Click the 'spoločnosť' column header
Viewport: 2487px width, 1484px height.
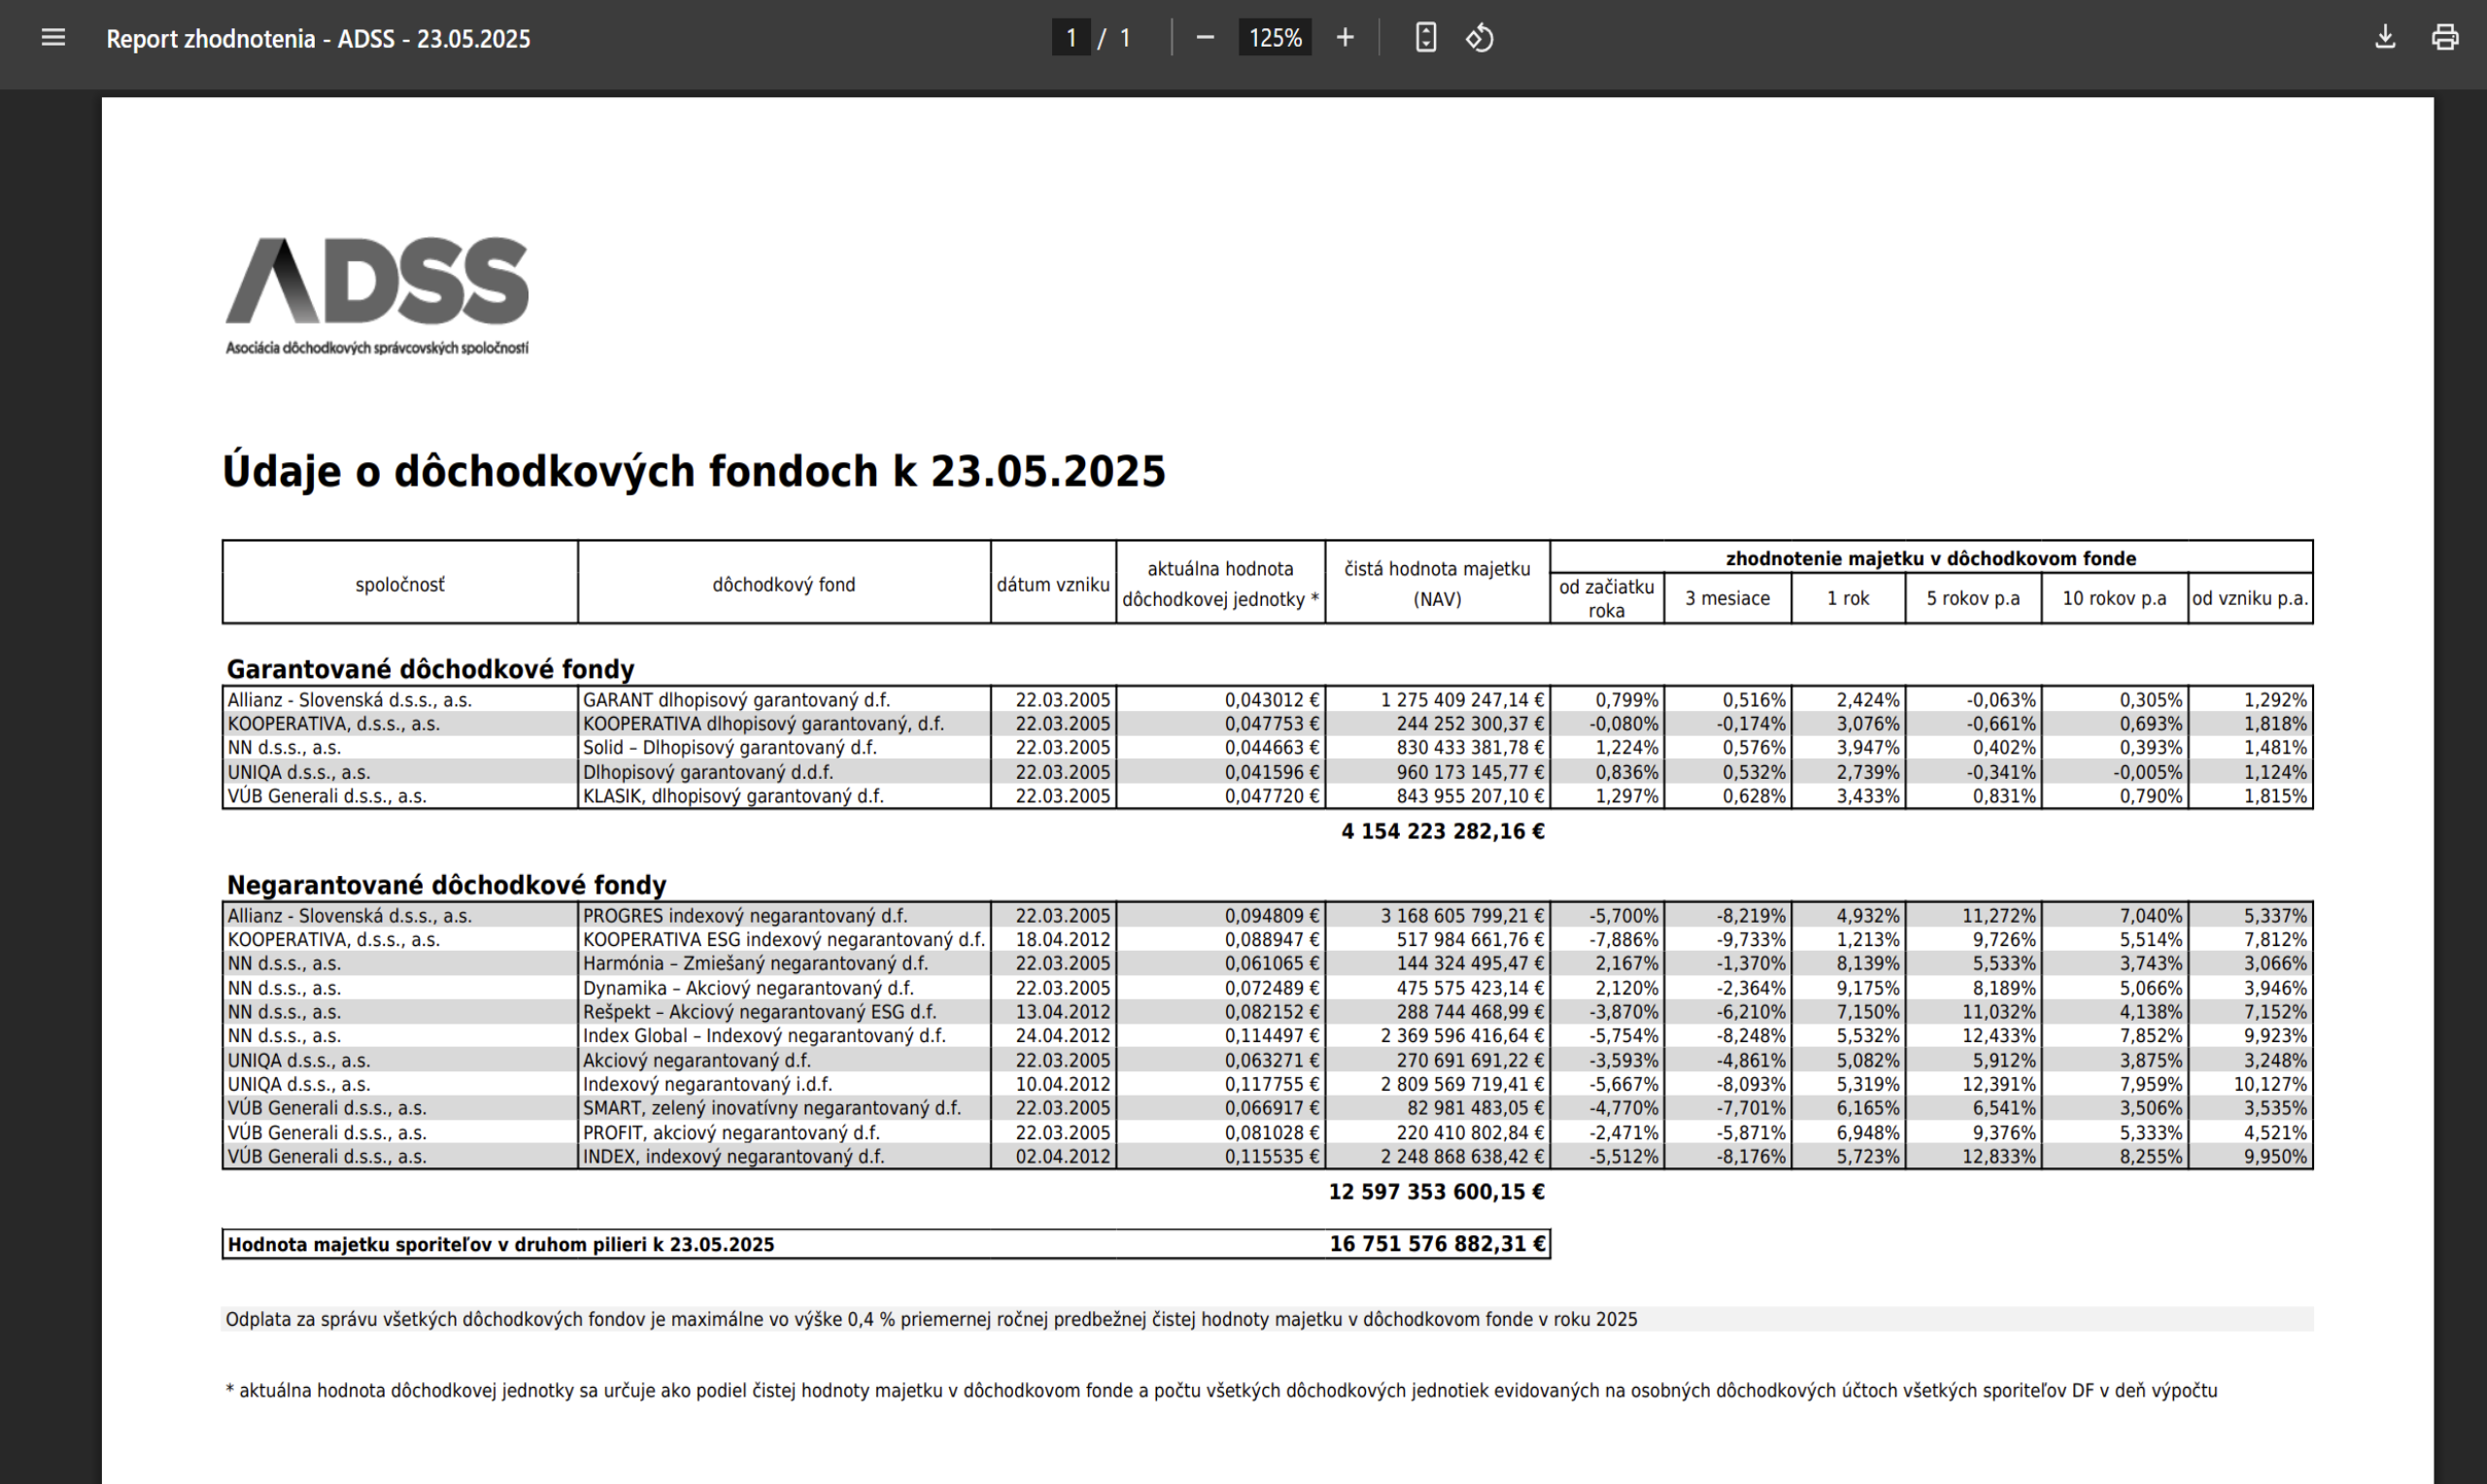pyautogui.click(x=400, y=584)
